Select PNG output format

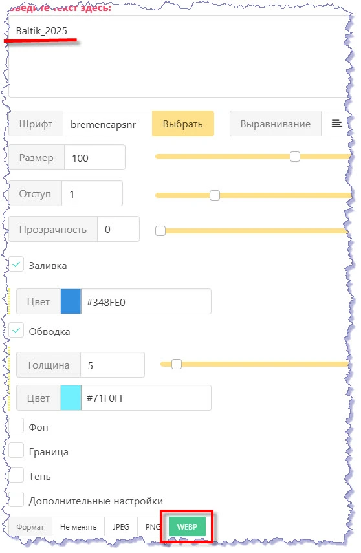tap(153, 527)
